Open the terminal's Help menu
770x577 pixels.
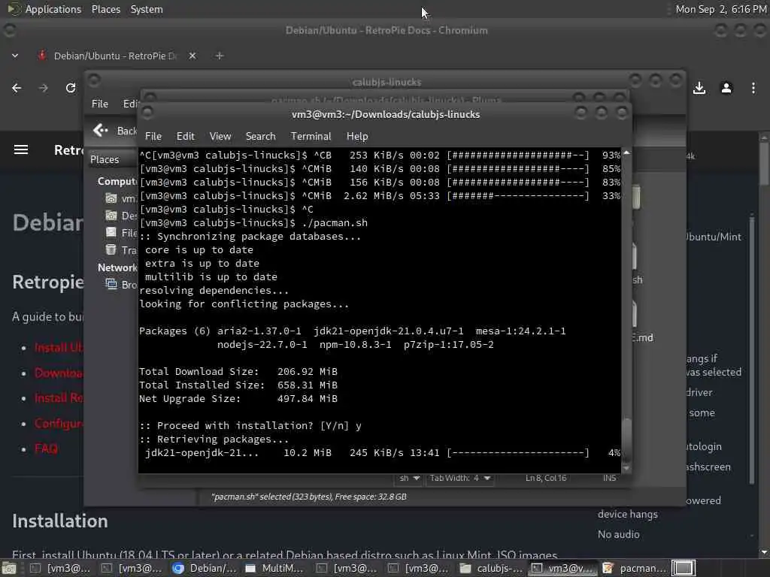tap(357, 137)
